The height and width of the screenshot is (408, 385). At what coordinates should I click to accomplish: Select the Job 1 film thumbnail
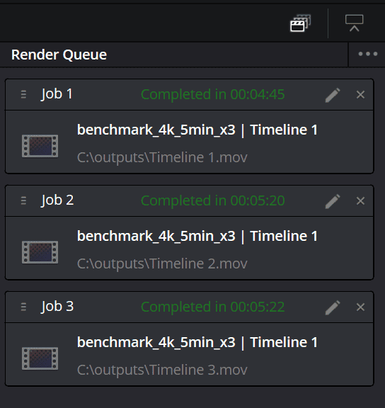point(40,146)
